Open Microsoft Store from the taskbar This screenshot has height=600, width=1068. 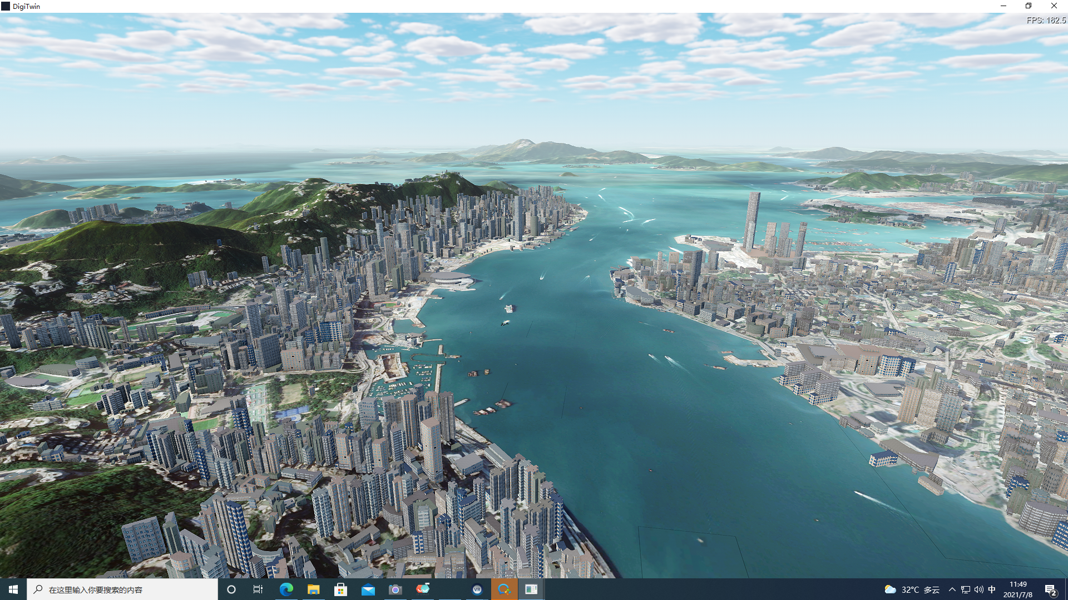coord(340,589)
